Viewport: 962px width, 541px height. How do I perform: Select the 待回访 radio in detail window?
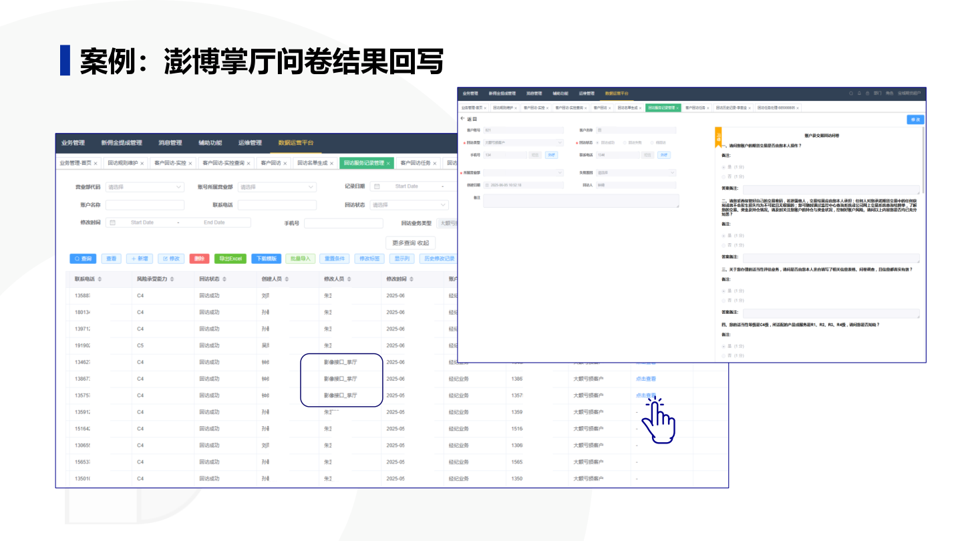[x=653, y=142]
